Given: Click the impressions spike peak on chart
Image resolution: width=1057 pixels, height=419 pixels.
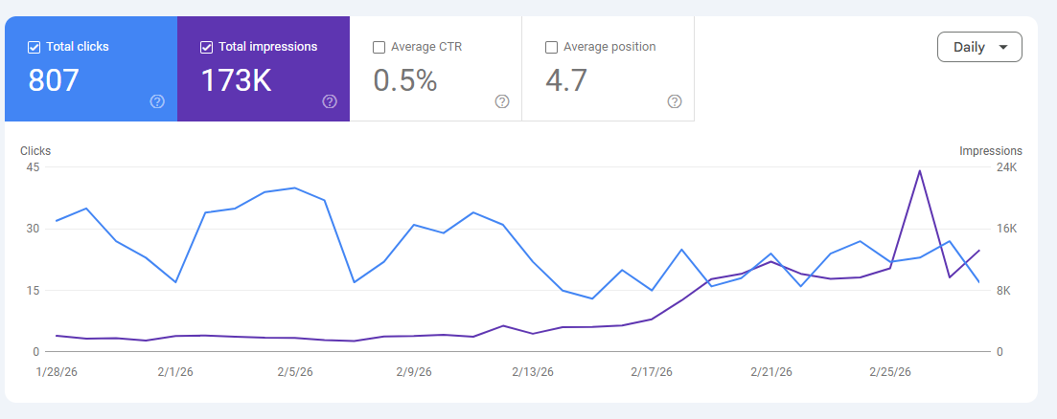Looking at the screenshot, I should pos(919,171).
